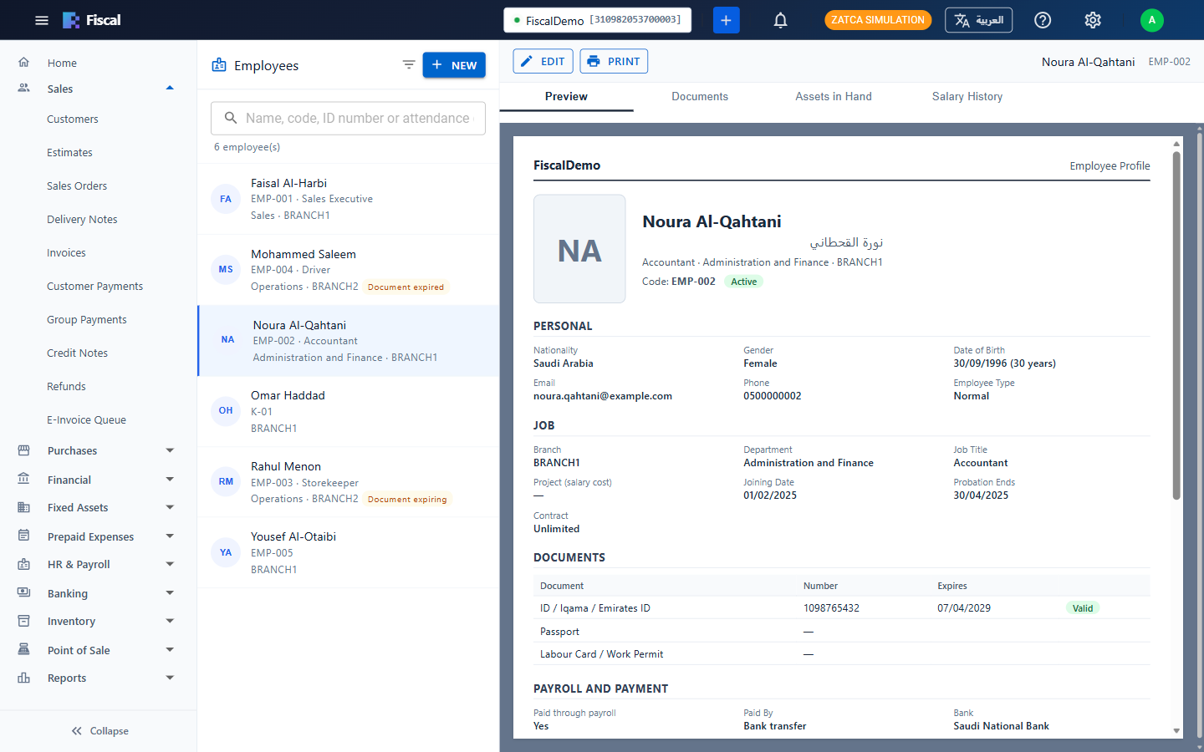Click the PRINT button
The height and width of the screenshot is (752, 1204).
[614, 61]
